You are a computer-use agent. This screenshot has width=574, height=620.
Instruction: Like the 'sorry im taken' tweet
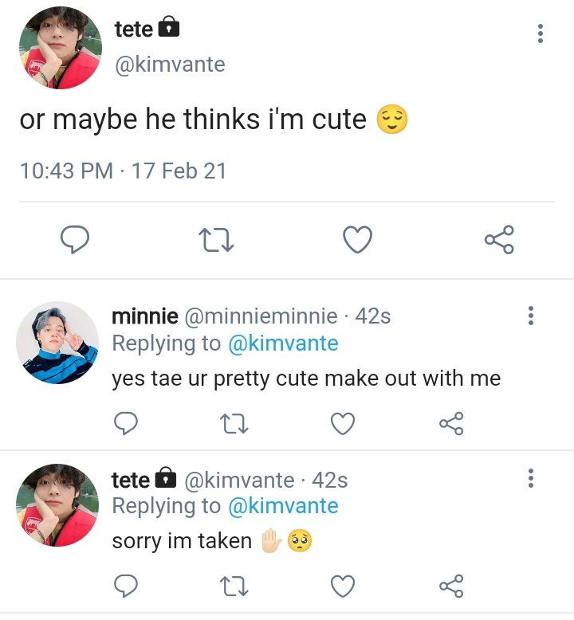point(343,586)
